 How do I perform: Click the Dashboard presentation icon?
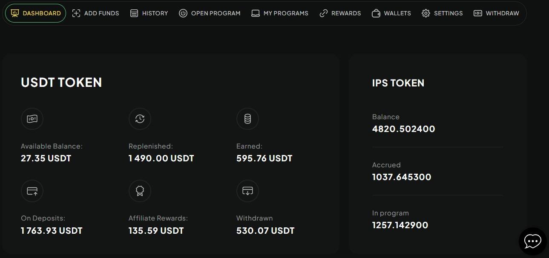15,13
